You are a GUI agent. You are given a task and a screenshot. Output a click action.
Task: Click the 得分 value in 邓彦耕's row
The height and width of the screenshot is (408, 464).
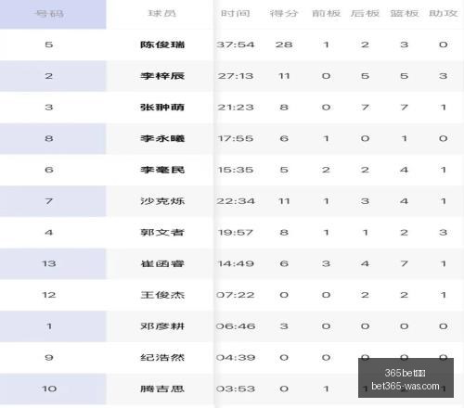coord(284,326)
